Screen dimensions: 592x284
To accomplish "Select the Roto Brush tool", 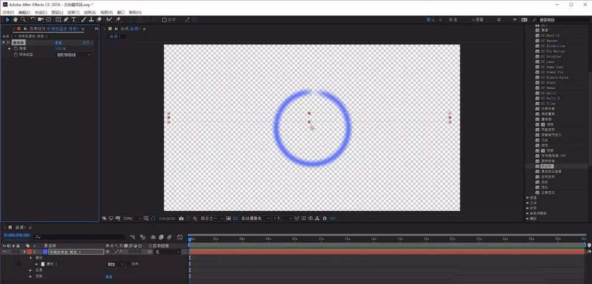I will [x=109, y=20].
